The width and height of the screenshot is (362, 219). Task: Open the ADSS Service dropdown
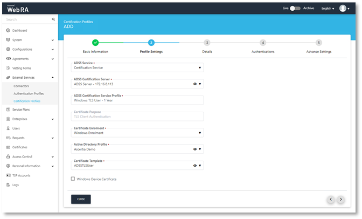[x=138, y=68]
